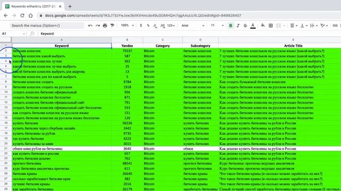Click the insert link icon

[335, 25]
